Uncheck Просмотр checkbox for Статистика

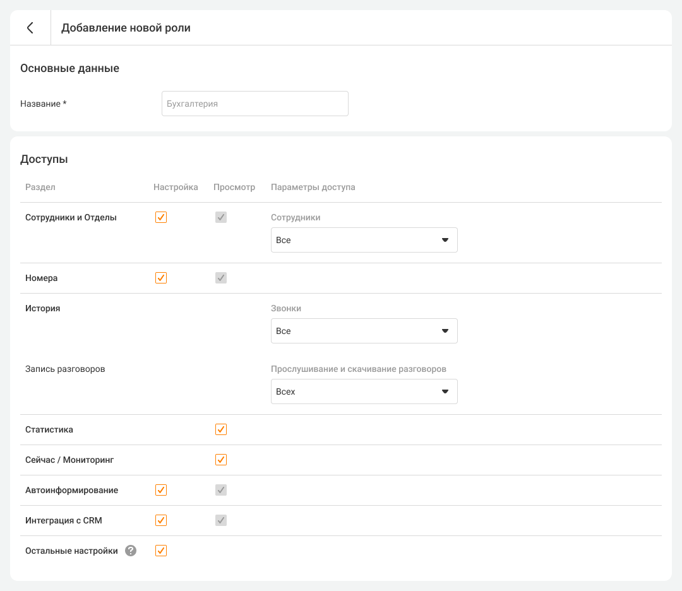click(221, 429)
